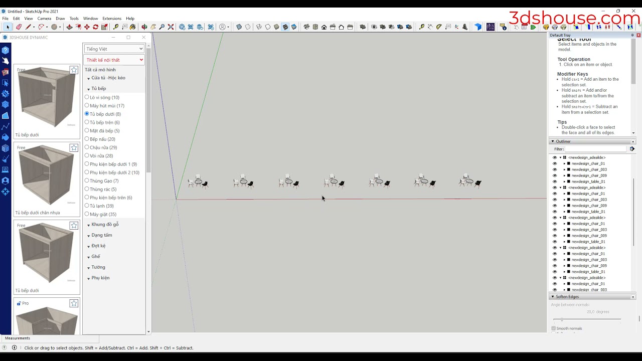Select the Eraser tool in the toolbar
Image resolution: width=642 pixels, height=361 pixels.
19,27
